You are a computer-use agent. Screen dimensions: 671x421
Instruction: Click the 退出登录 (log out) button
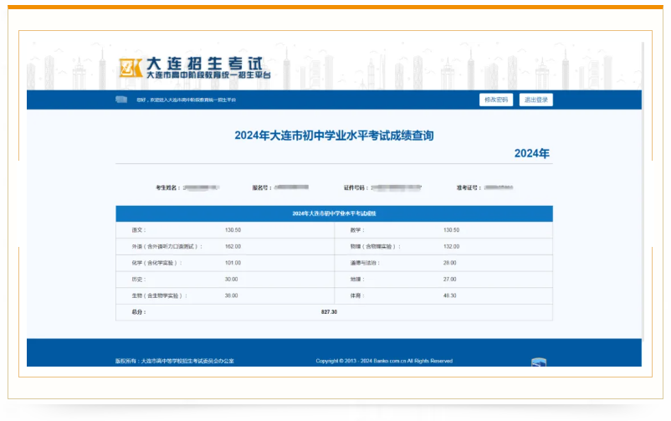coord(535,100)
